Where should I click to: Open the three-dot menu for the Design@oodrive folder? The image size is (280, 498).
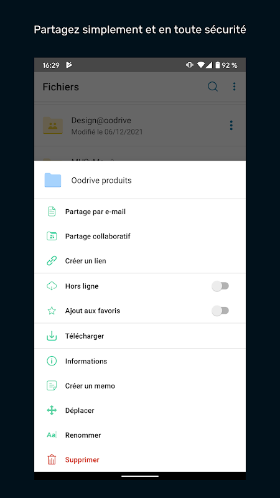pos(231,125)
